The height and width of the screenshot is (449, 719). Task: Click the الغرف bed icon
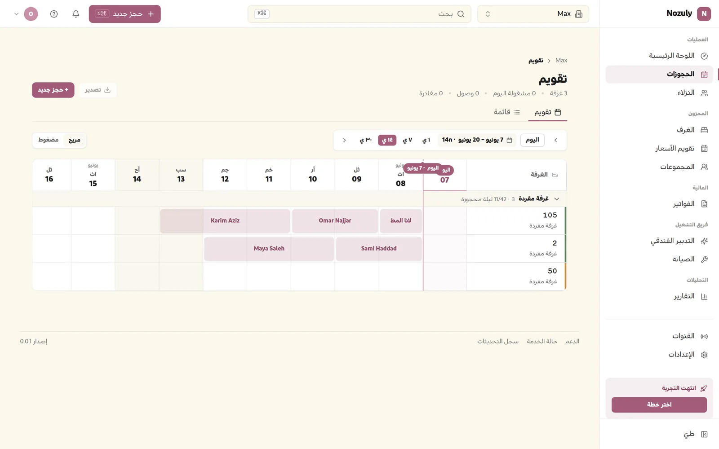pos(704,130)
